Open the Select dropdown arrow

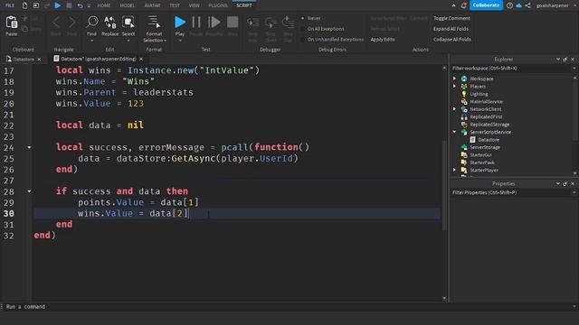pos(128,41)
